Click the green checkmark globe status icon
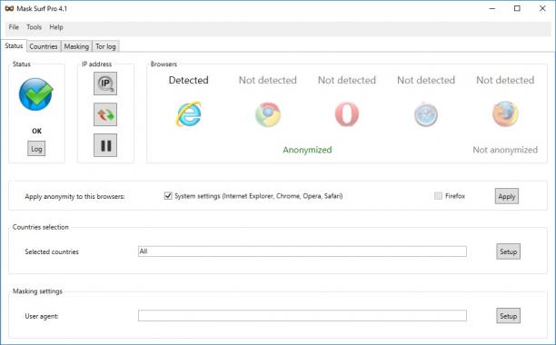This screenshot has width=556, height=345. (35, 94)
